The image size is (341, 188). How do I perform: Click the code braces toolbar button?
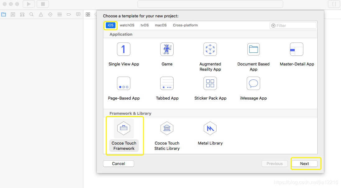tap(334, 4)
